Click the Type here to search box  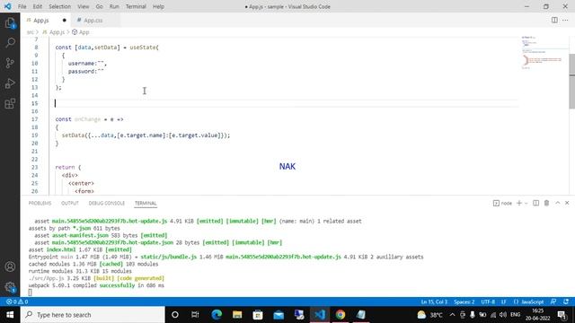tap(93, 315)
